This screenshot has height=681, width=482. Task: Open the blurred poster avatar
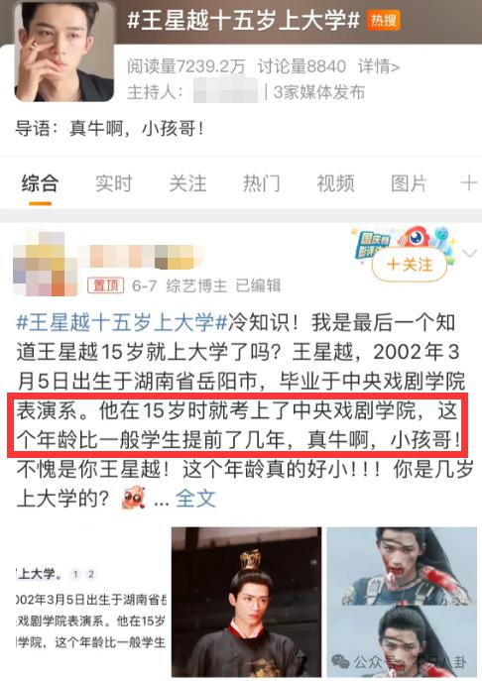tap(46, 264)
